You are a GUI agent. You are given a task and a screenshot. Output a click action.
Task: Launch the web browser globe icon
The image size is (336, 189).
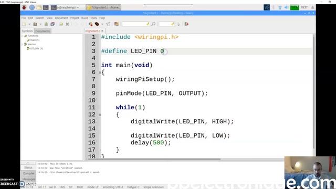[x=31, y=7]
